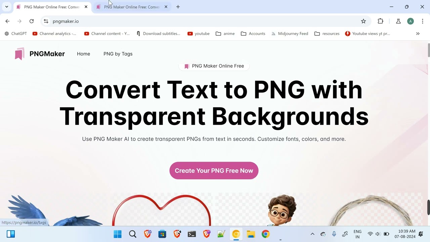Image resolution: width=430 pixels, height=242 pixels.
Task: Toggle the bookmark star for this page
Action: click(363, 21)
